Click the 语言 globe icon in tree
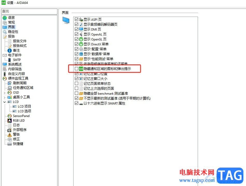The height and width of the screenshot is (186, 246). pyautogui.click(x=5, y=18)
